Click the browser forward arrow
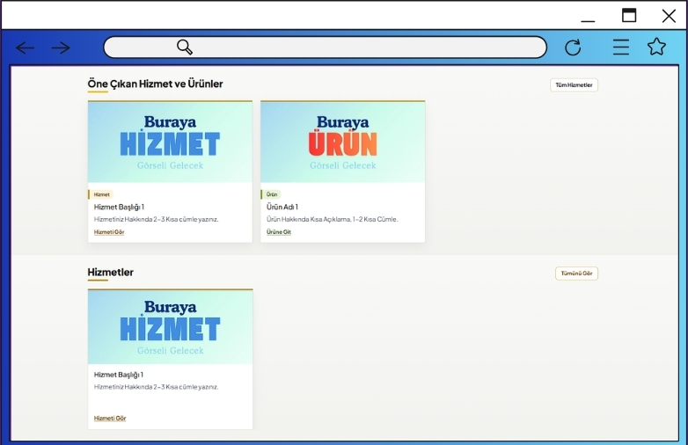This screenshot has width=688, height=445. pyautogui.click(x=60, y=47)
